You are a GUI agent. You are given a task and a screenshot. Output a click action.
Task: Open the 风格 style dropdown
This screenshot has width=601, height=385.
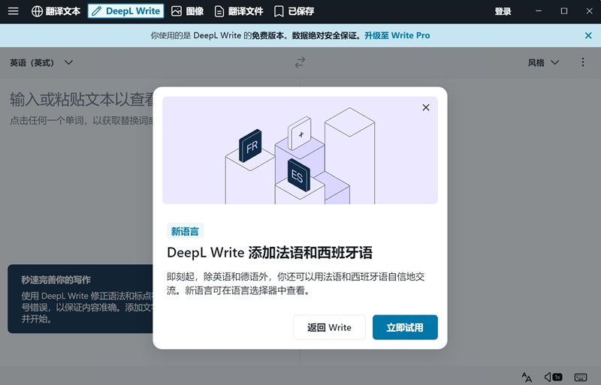click(x=543, y=63)
